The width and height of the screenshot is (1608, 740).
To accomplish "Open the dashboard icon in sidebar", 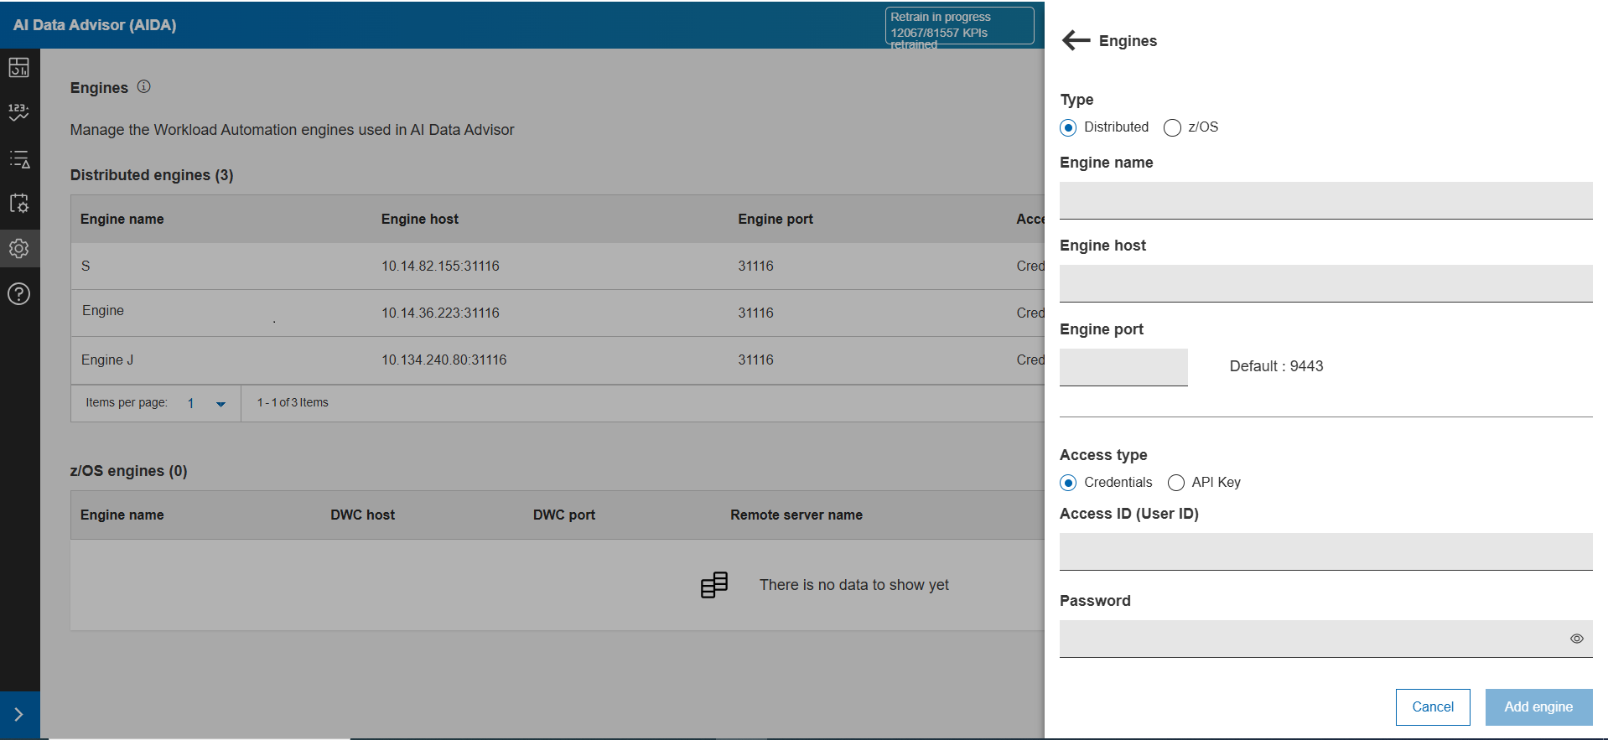I will (x=19, y=68).
